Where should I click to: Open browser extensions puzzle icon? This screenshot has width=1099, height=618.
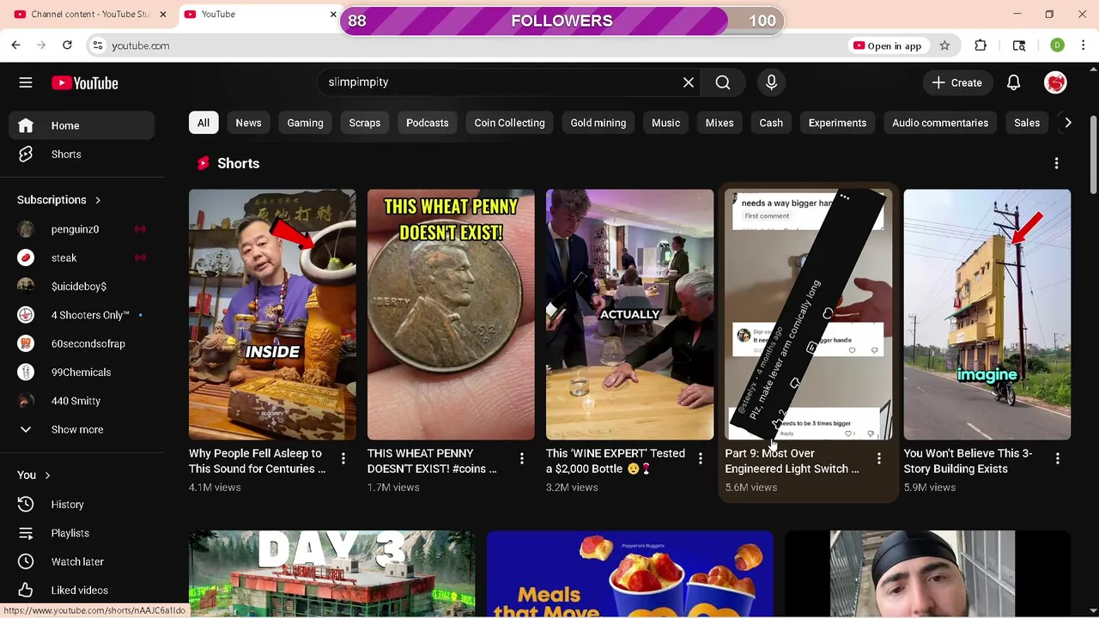981,45
